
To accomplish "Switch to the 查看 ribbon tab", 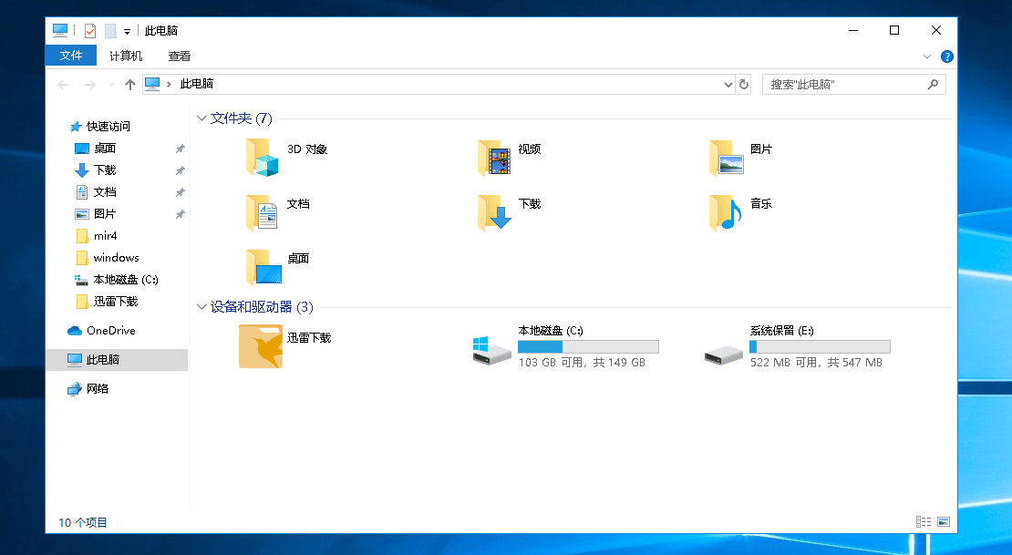I will [x=180, y=56].
